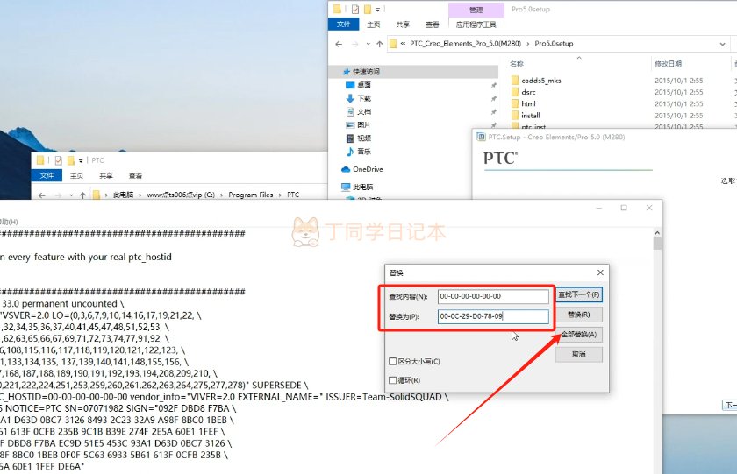Click Notepad vertical scrollbar up arrow
This screenshot has height=474, width=737.
[x=657, y=233]
